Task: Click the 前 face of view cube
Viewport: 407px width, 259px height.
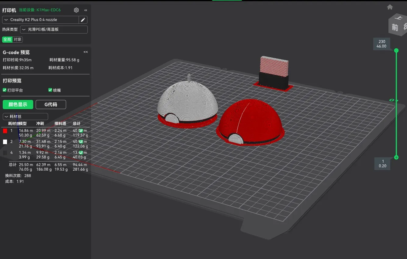Action: coord(395,28)
